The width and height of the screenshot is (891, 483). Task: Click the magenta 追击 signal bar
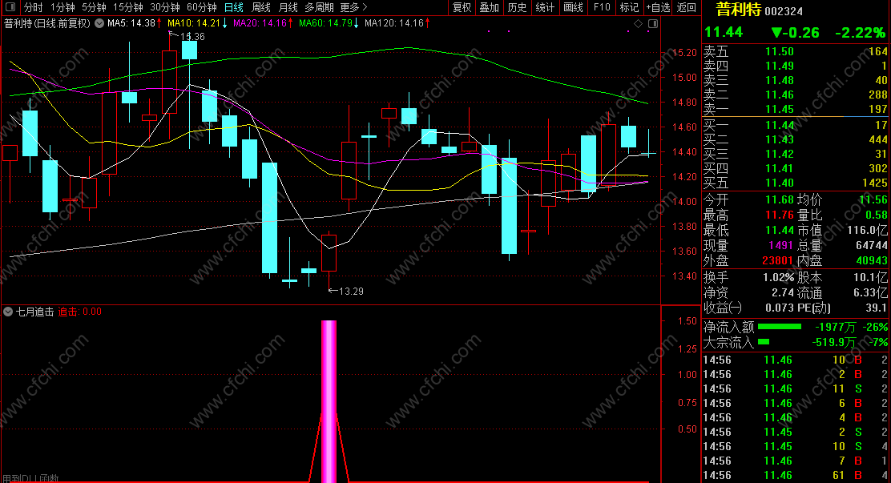[x=329, y=401]
